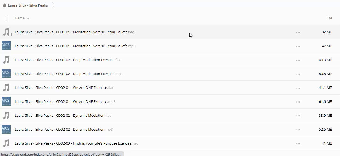This screenshot has height=156, width=340.
Task: Open the three-dot menu for CD01-02 Deep Meditation mp3
Action: (298, 74)
